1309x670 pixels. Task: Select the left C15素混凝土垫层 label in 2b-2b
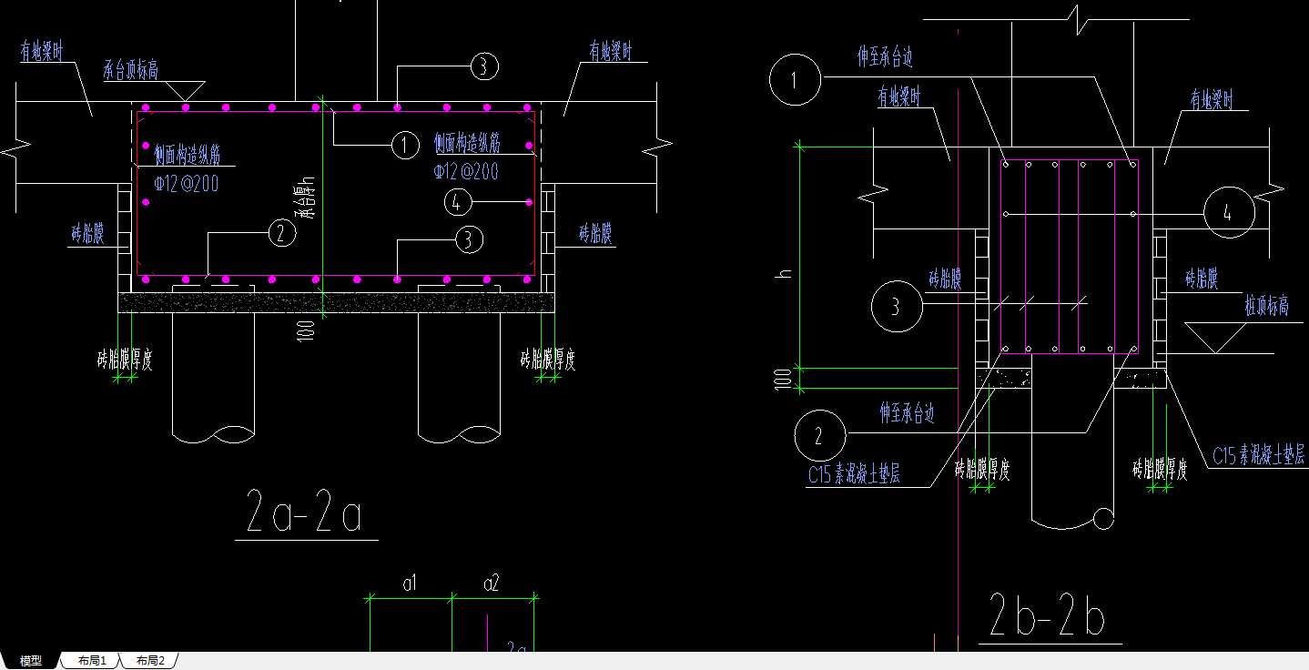[854, 474]
